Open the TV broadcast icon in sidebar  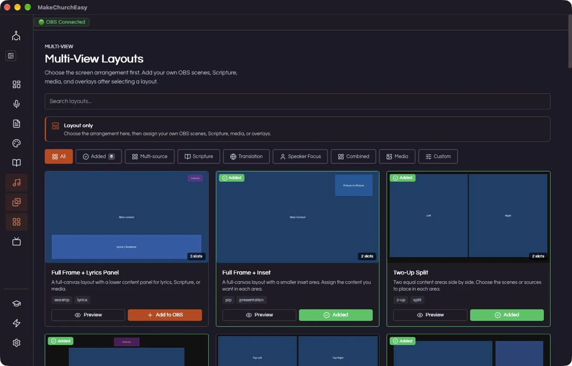pos(16,242)
